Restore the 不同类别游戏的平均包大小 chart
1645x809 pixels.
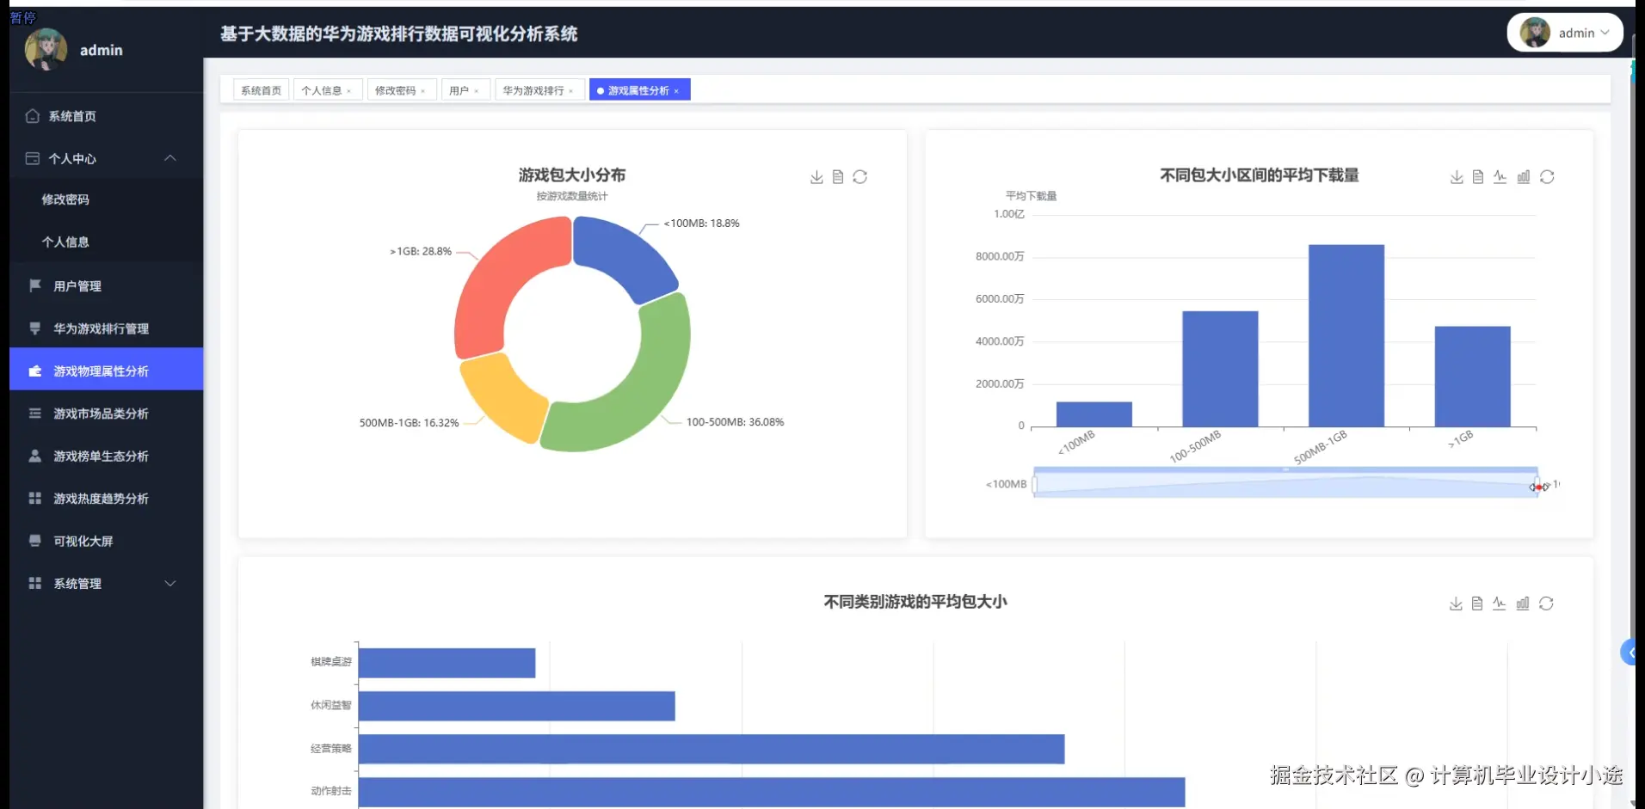(x=1546, y=604)
